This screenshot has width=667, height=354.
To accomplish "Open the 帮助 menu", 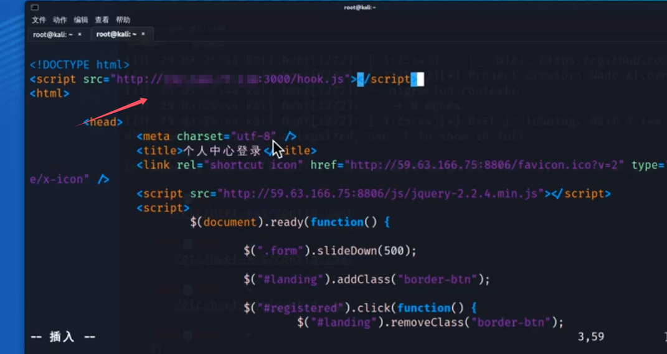I will pyautogui.click(x=123, y=20).
